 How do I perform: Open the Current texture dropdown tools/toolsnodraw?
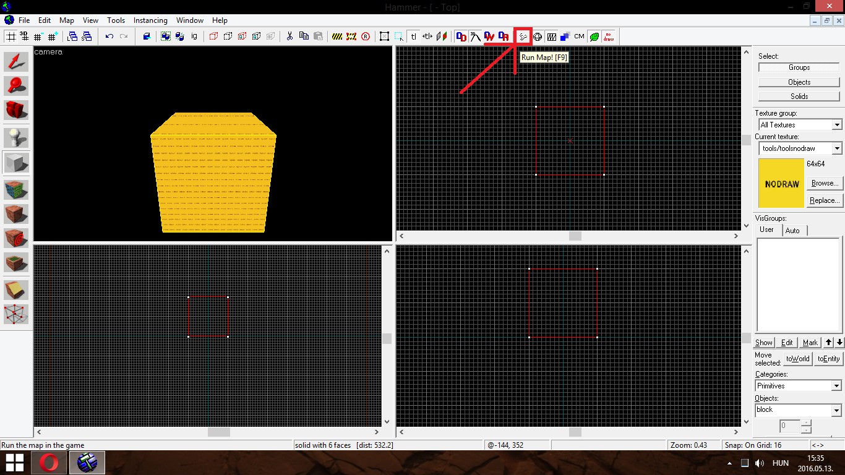point(838,148)
